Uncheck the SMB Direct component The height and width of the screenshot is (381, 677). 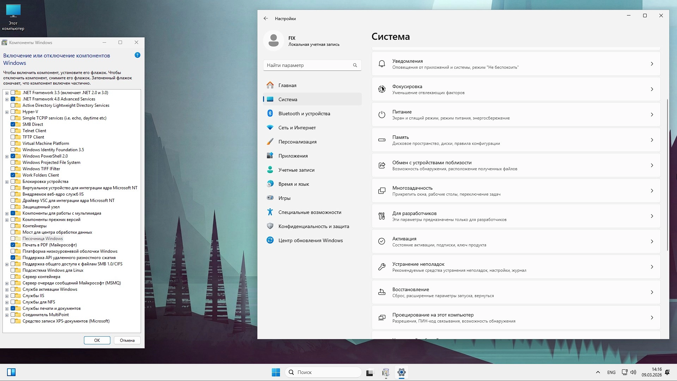(13, 124)
